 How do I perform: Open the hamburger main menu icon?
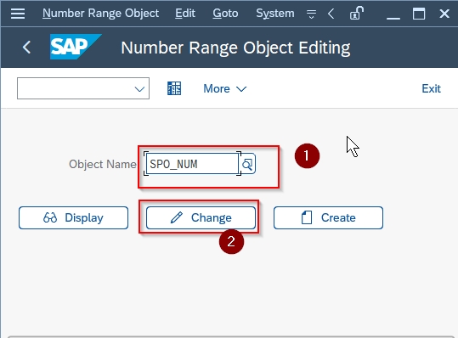click(18, 14)
